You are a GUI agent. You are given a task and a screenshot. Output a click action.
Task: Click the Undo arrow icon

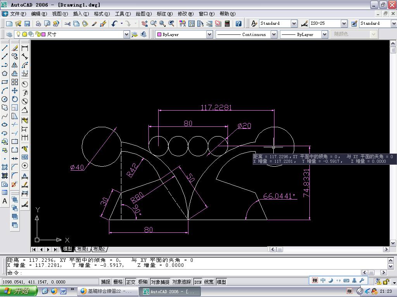point(115,24)
